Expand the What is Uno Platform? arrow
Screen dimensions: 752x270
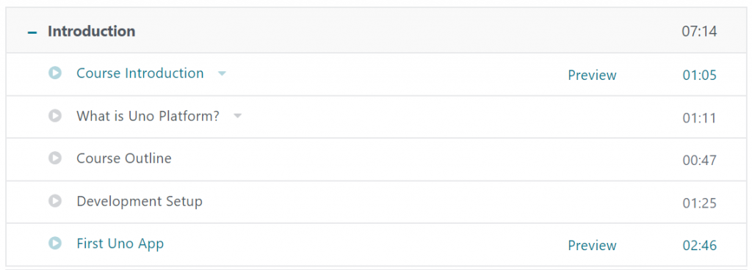tap(237, 116)
